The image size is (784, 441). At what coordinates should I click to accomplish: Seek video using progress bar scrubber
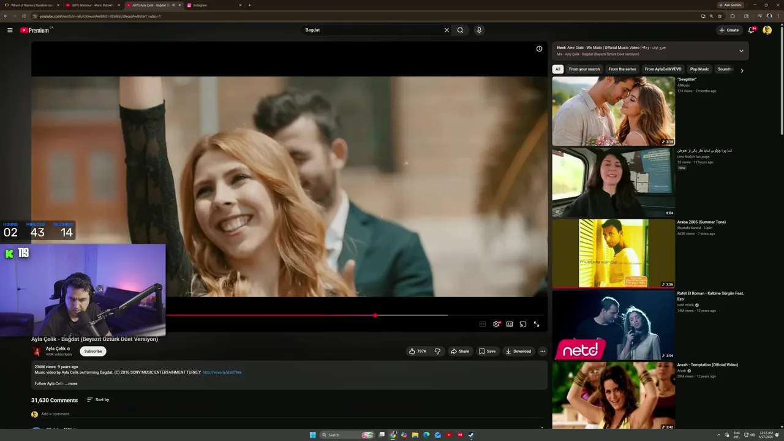click(x=375, y=315)
